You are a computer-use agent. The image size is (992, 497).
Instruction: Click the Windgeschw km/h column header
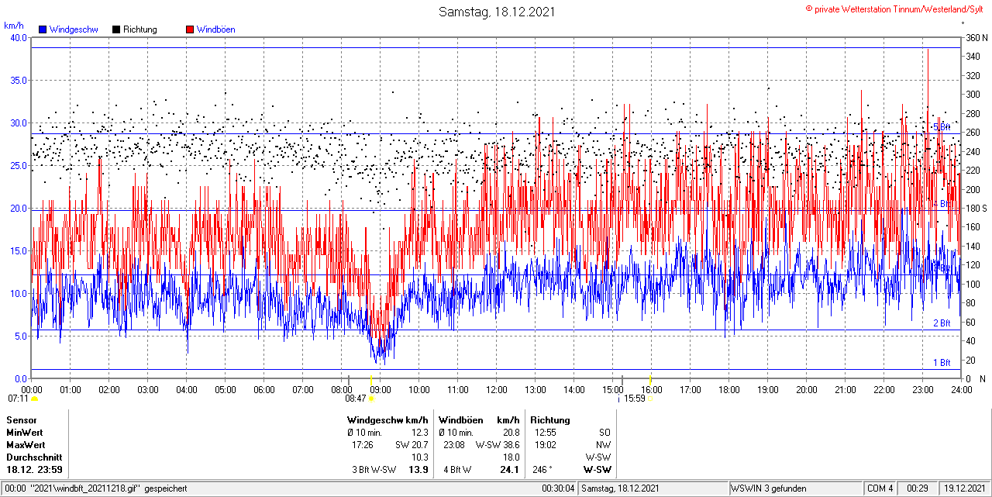[x=387, y=420]
